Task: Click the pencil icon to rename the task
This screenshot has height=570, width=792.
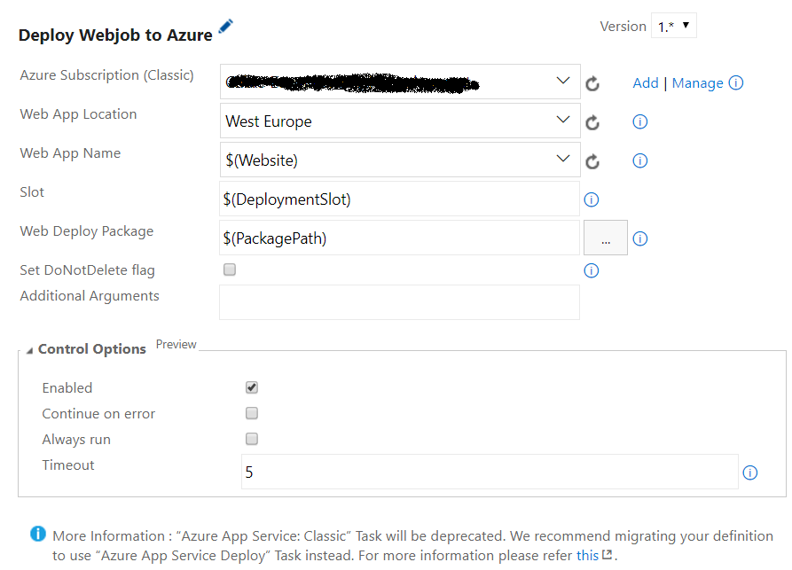Action: (226, 27)
